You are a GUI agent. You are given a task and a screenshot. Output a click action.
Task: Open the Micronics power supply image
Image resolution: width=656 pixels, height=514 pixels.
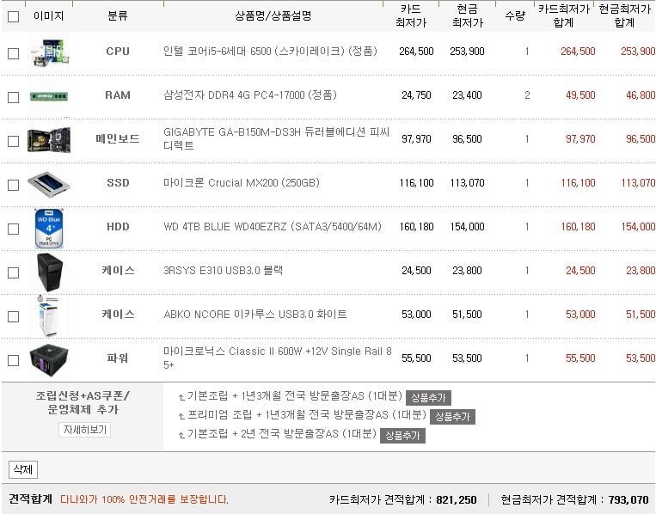pos(49,360)
